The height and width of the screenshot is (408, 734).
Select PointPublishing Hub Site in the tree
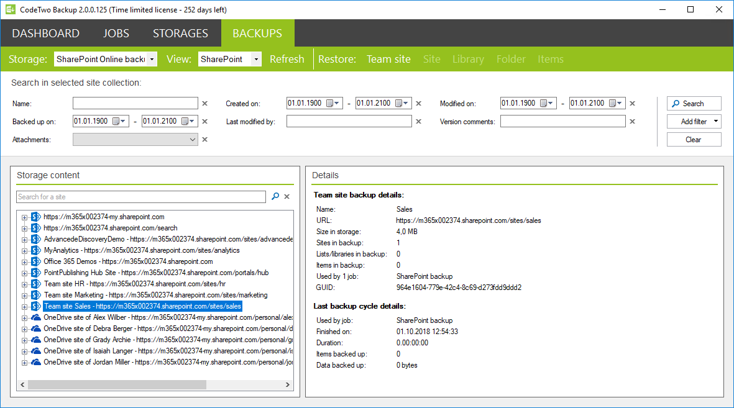coord(157,273)
